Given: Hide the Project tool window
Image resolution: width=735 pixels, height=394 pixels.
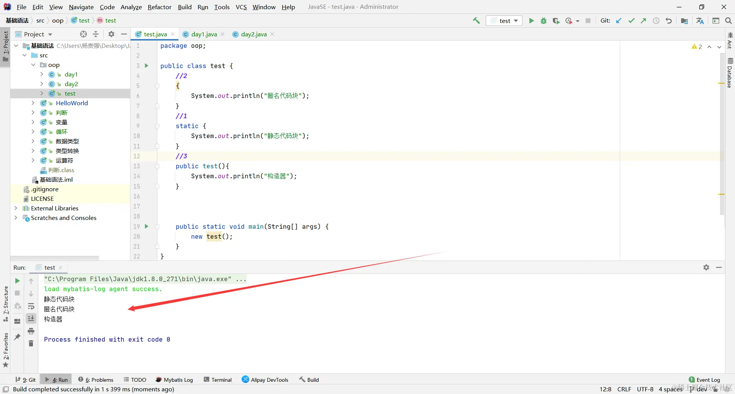Looking at the screenshot, I should click(x=124, y=34).
